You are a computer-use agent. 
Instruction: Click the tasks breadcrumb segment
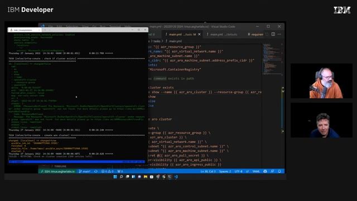[157, 41]
